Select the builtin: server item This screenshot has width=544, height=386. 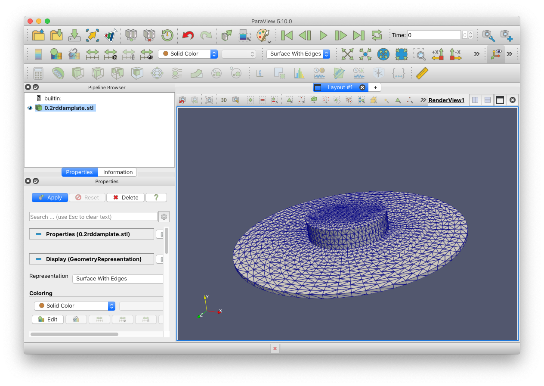[x=53, y=99]
